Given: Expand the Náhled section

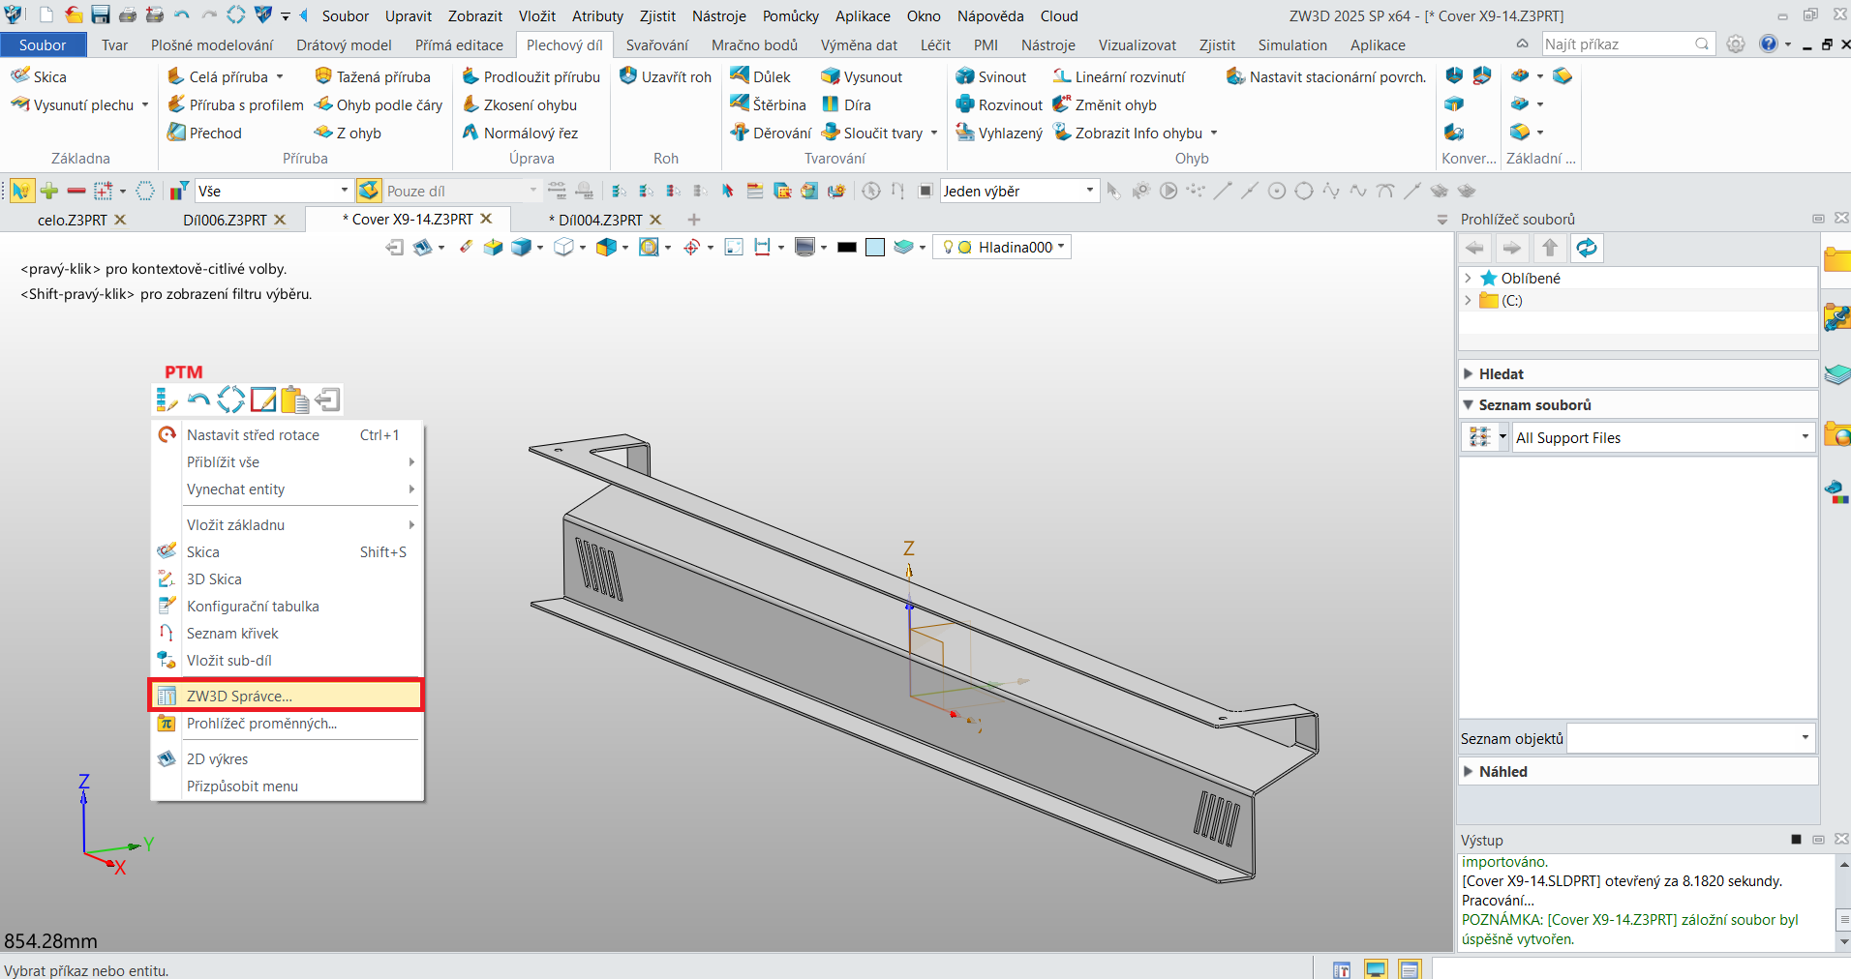Looking at the screenshot, I should (1638, 772).
